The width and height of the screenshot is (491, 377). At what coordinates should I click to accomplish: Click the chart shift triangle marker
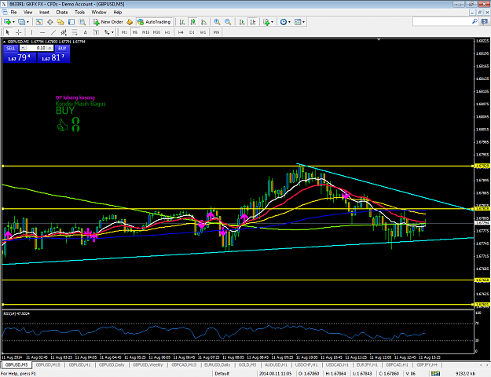[379, 40]
